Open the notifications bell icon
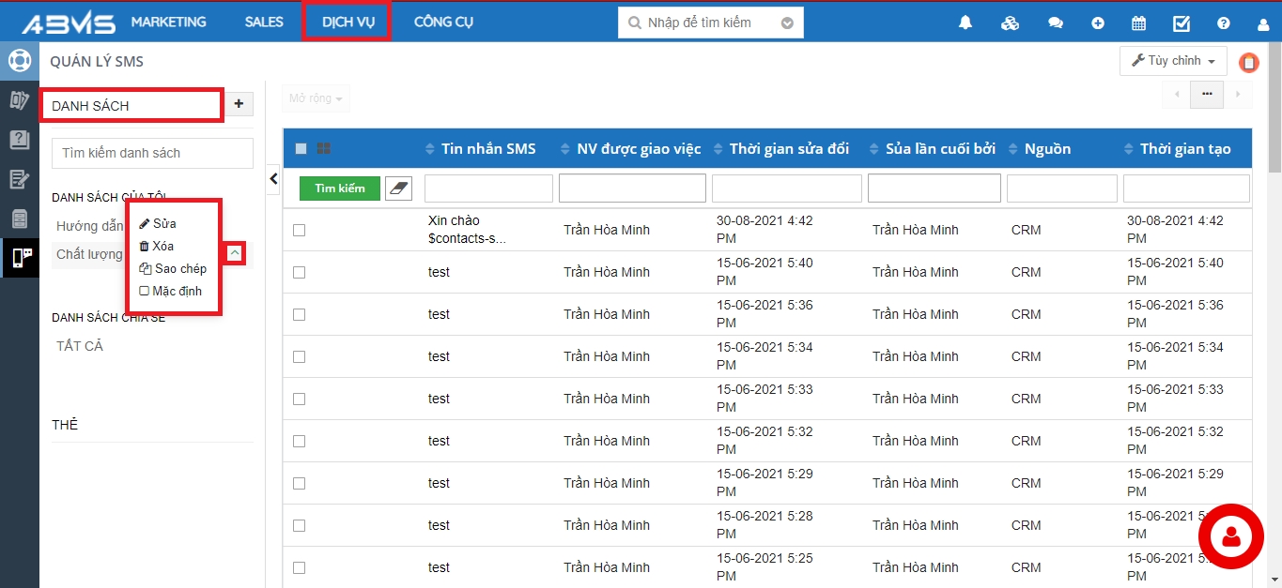The width and height of the screenshot is (1282, 588). click(x=965, y=23)
